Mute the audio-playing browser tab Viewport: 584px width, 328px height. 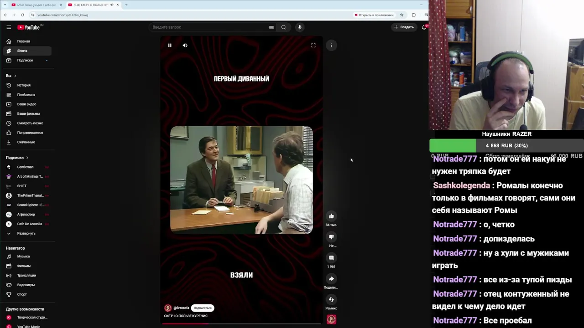112,5
